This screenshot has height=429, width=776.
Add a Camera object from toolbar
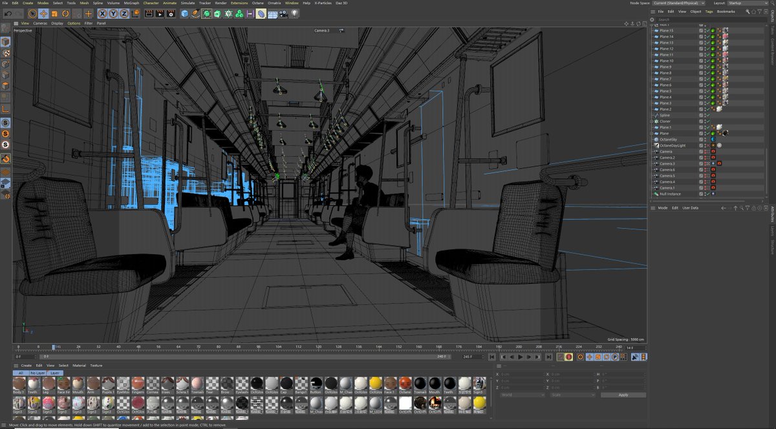[283, 13]
